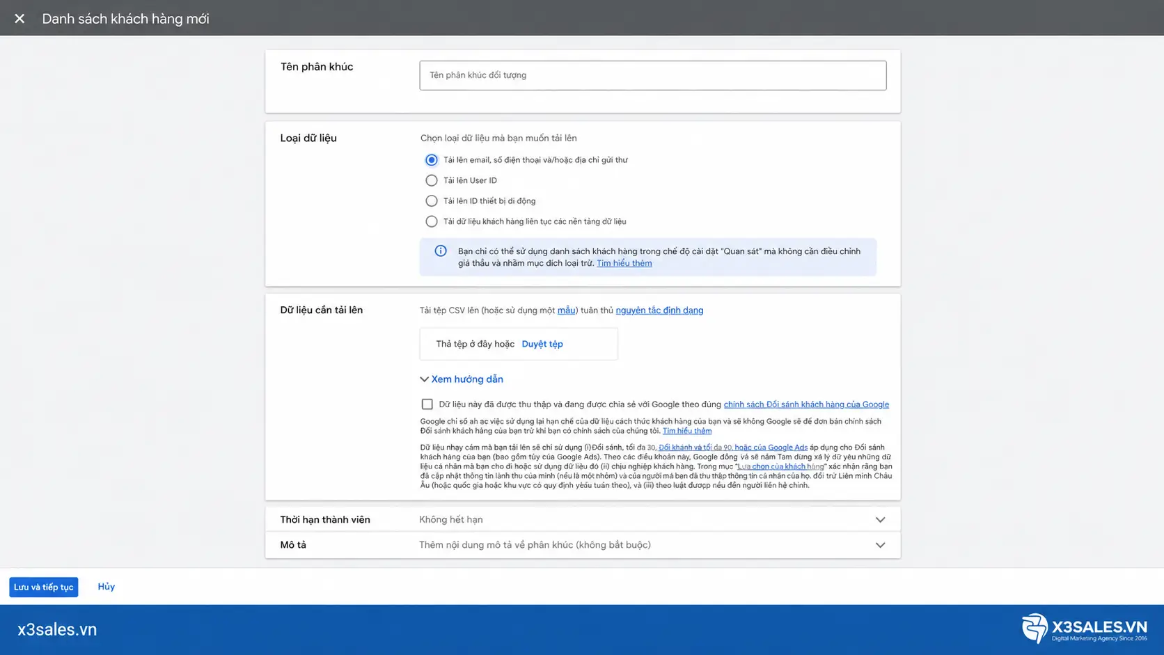Click 'Thêm nội dung mô tả về phân khúc' text
Screen dimensions: 1164x655
[x=535, y=545]
